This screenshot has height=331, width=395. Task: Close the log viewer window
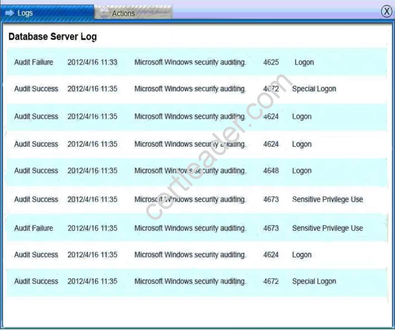tap(386, 12)
